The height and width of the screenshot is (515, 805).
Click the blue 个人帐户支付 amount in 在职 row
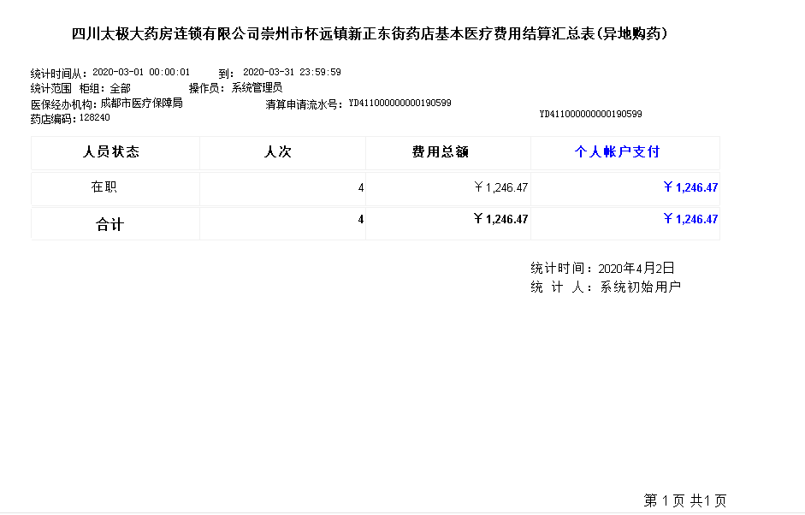pos(690,187)
